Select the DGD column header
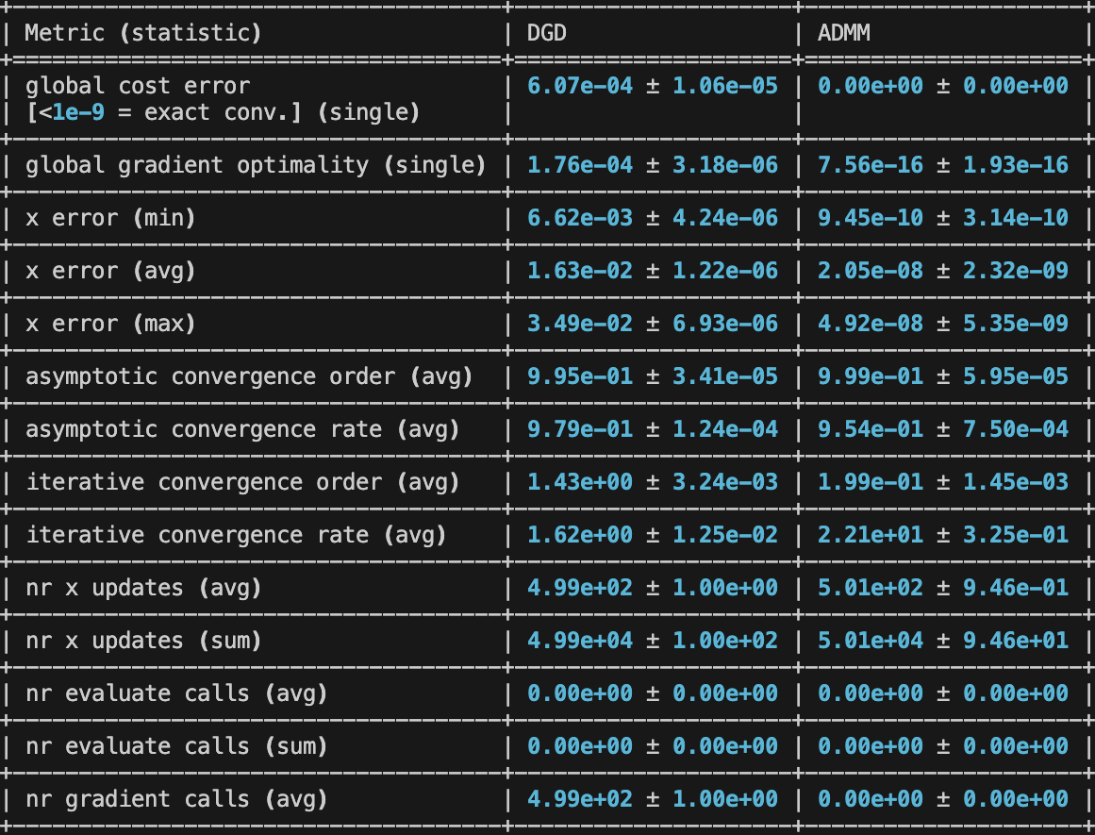This screenshot has width=1095, height=835. pyautogui.click(x=547, y=33)
